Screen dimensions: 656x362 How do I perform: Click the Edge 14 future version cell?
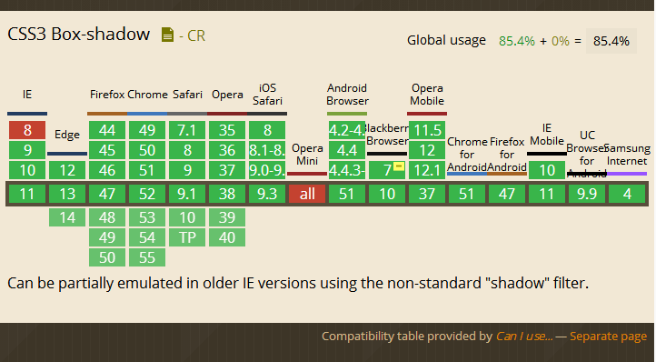67,217
